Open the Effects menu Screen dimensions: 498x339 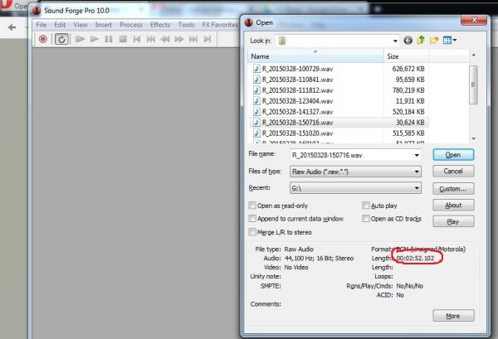click(x=160, y=25)
